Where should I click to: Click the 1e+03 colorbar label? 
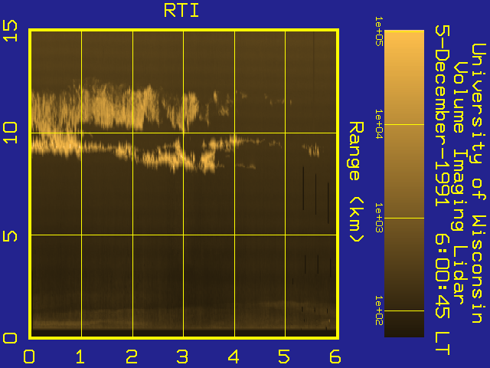coord(379,218)
